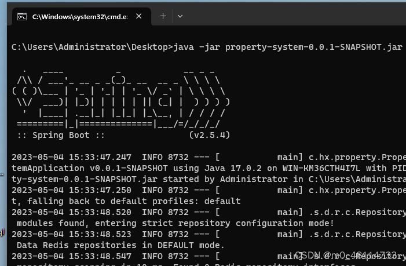Close the cmd.exe terminal tab
The width and height of the screenshot is (406, 266).
point(139,16)
